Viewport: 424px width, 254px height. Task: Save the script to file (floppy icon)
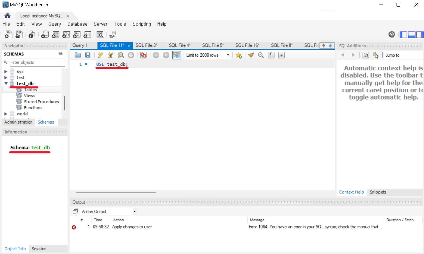coord(88,55)
